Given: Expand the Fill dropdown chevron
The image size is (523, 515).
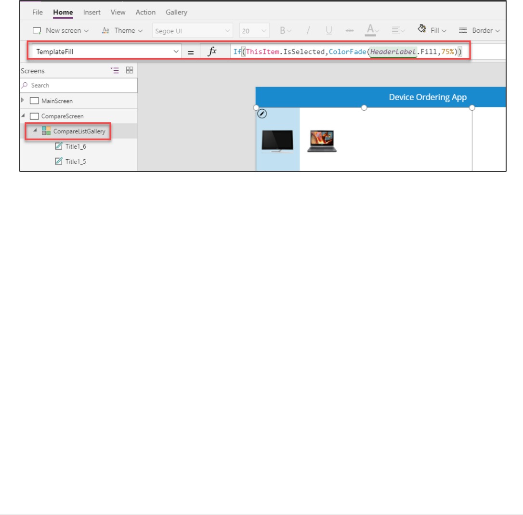Looking at the screenshot, I should [x=444, y=31].
